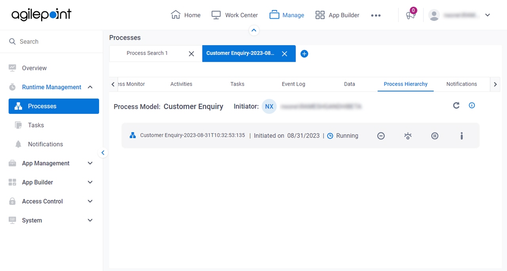Click the process hierarchy icon in row
Image resolution: width=507 pixels, height=271 pixels.
(133, 135)
